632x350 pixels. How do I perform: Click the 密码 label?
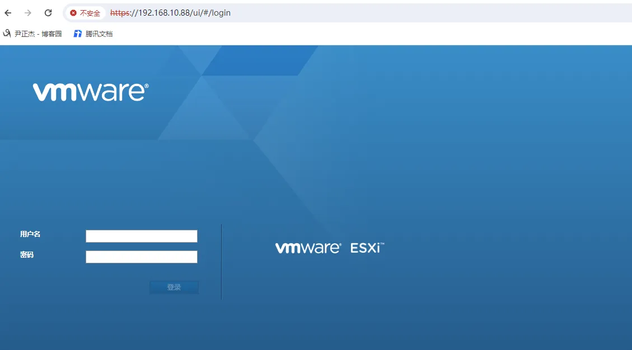point(27,254)
